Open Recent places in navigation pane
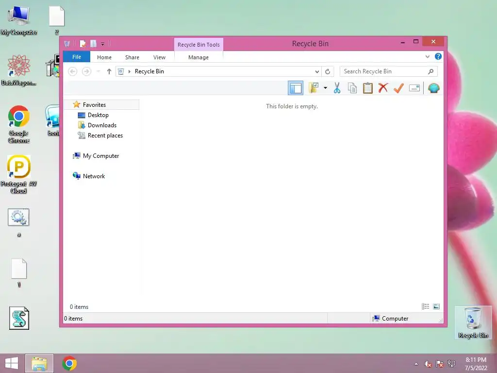 [x=105, y=135]
